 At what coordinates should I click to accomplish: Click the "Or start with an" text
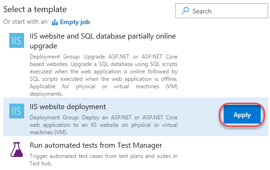click(x=26, y=22)
